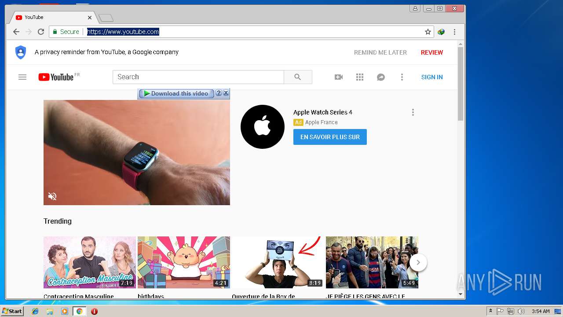Open the birthdays video thumbnail

(184, 262)
